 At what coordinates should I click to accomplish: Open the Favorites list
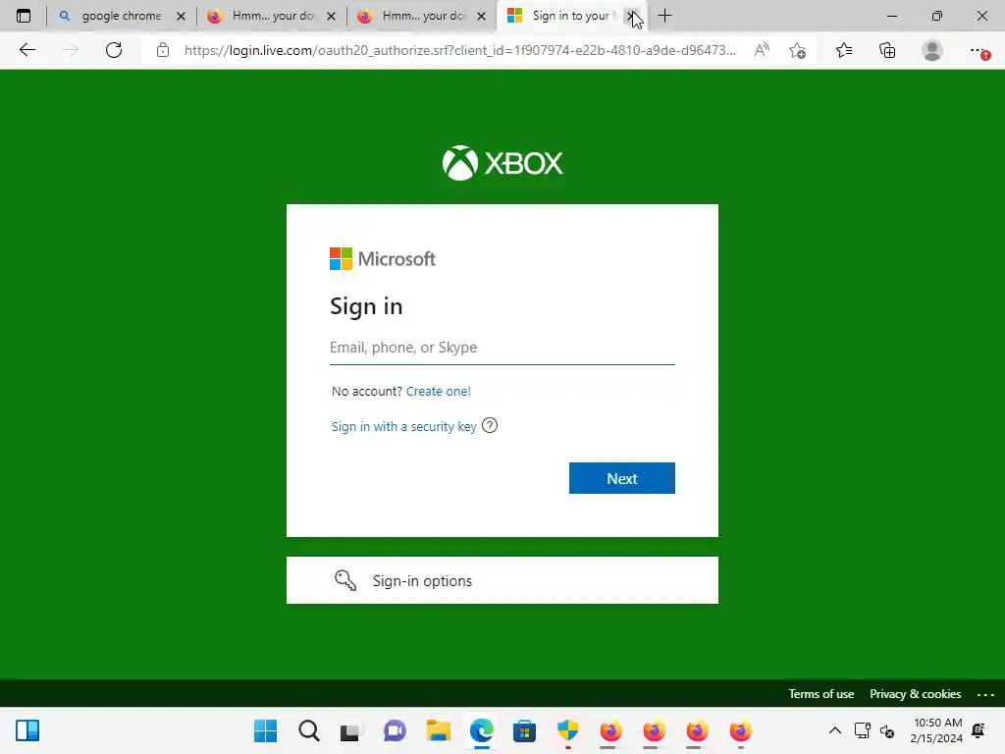point(844,50)
